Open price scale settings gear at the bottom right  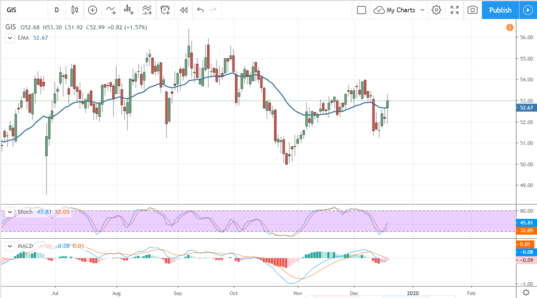pyautogui.click(x=526, y=292)
